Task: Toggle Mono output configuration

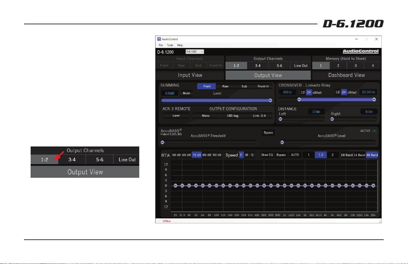Action: pyautogui.click(x=205, y=116)
